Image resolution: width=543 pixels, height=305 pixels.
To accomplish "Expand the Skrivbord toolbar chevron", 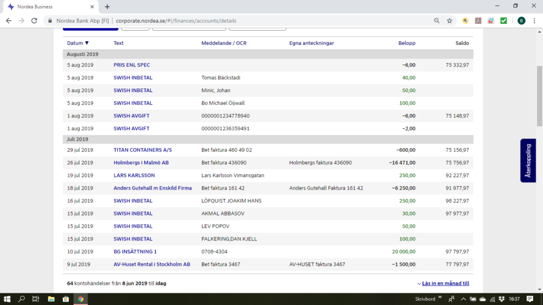I will tap(440, 298).
